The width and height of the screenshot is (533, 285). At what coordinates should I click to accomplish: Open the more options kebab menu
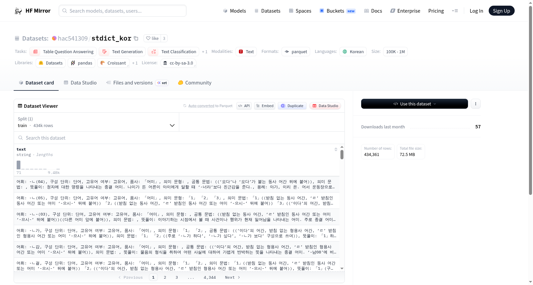click(x=475, y=104)
